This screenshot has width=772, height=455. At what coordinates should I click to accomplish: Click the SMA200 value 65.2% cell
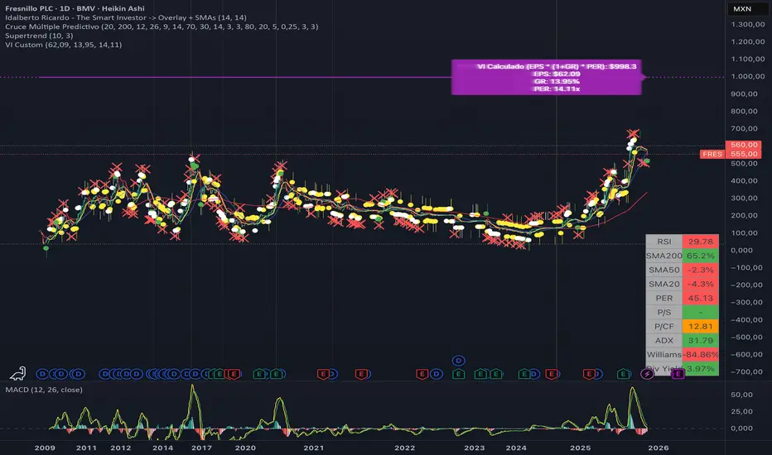(700, 256)
